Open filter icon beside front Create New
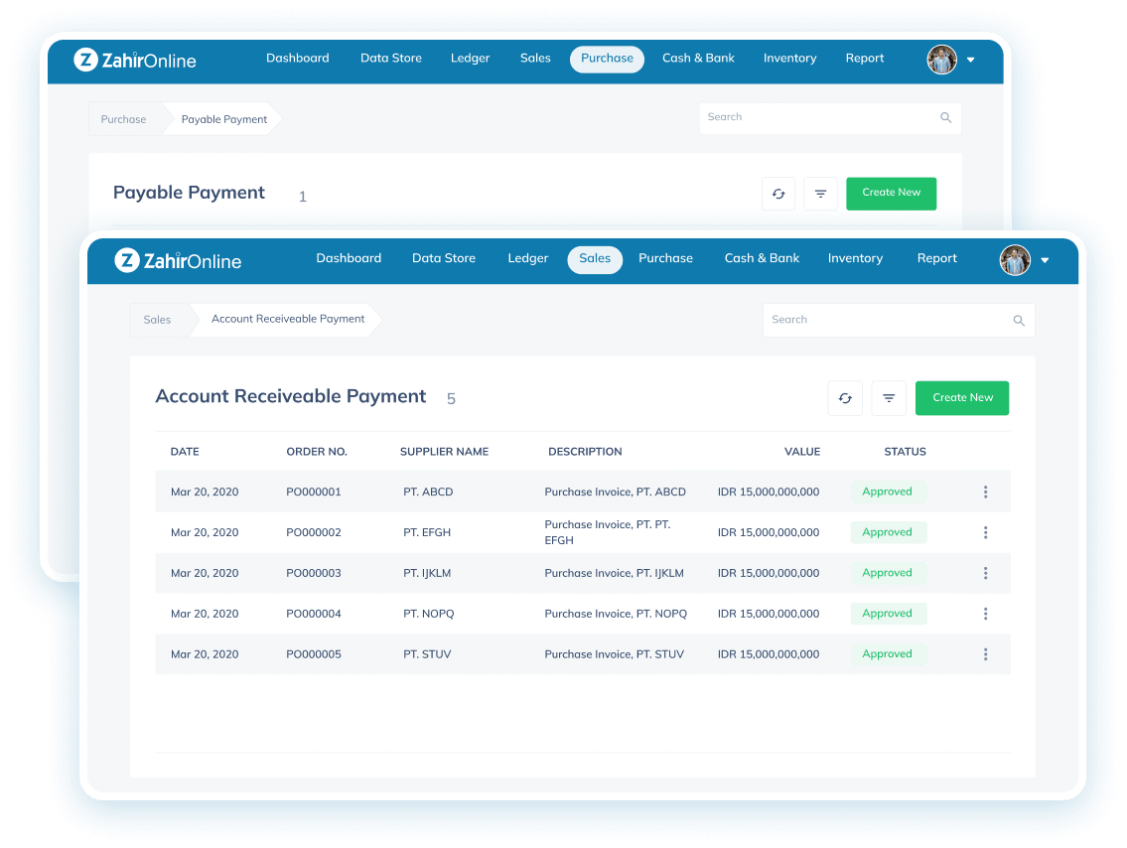 (889, 398)
